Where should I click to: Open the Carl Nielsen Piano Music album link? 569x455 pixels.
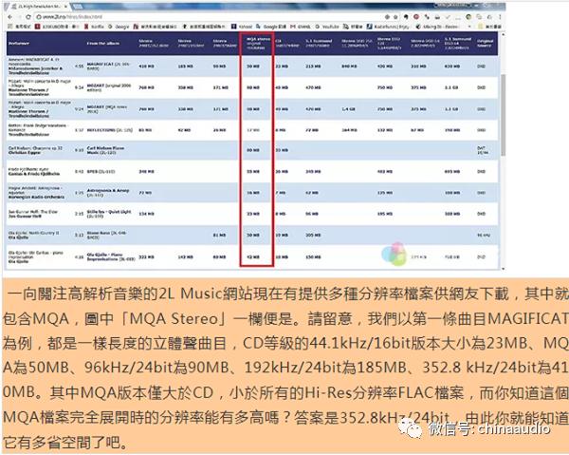(x=105, y=150)
